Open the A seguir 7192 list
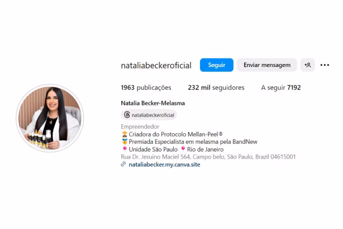 coord(281,88)
